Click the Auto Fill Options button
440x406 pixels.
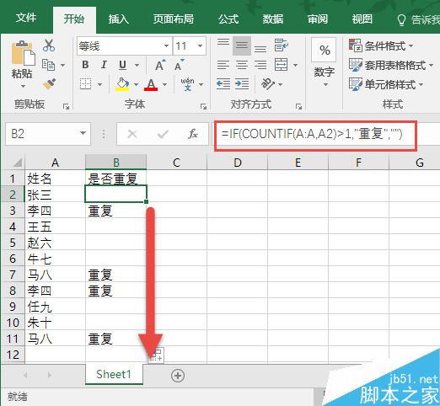[x=156, y=355]
